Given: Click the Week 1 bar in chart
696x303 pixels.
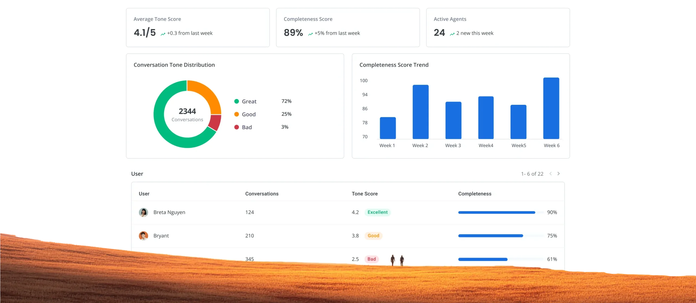Looking at the screenshot, I should 388,128.
